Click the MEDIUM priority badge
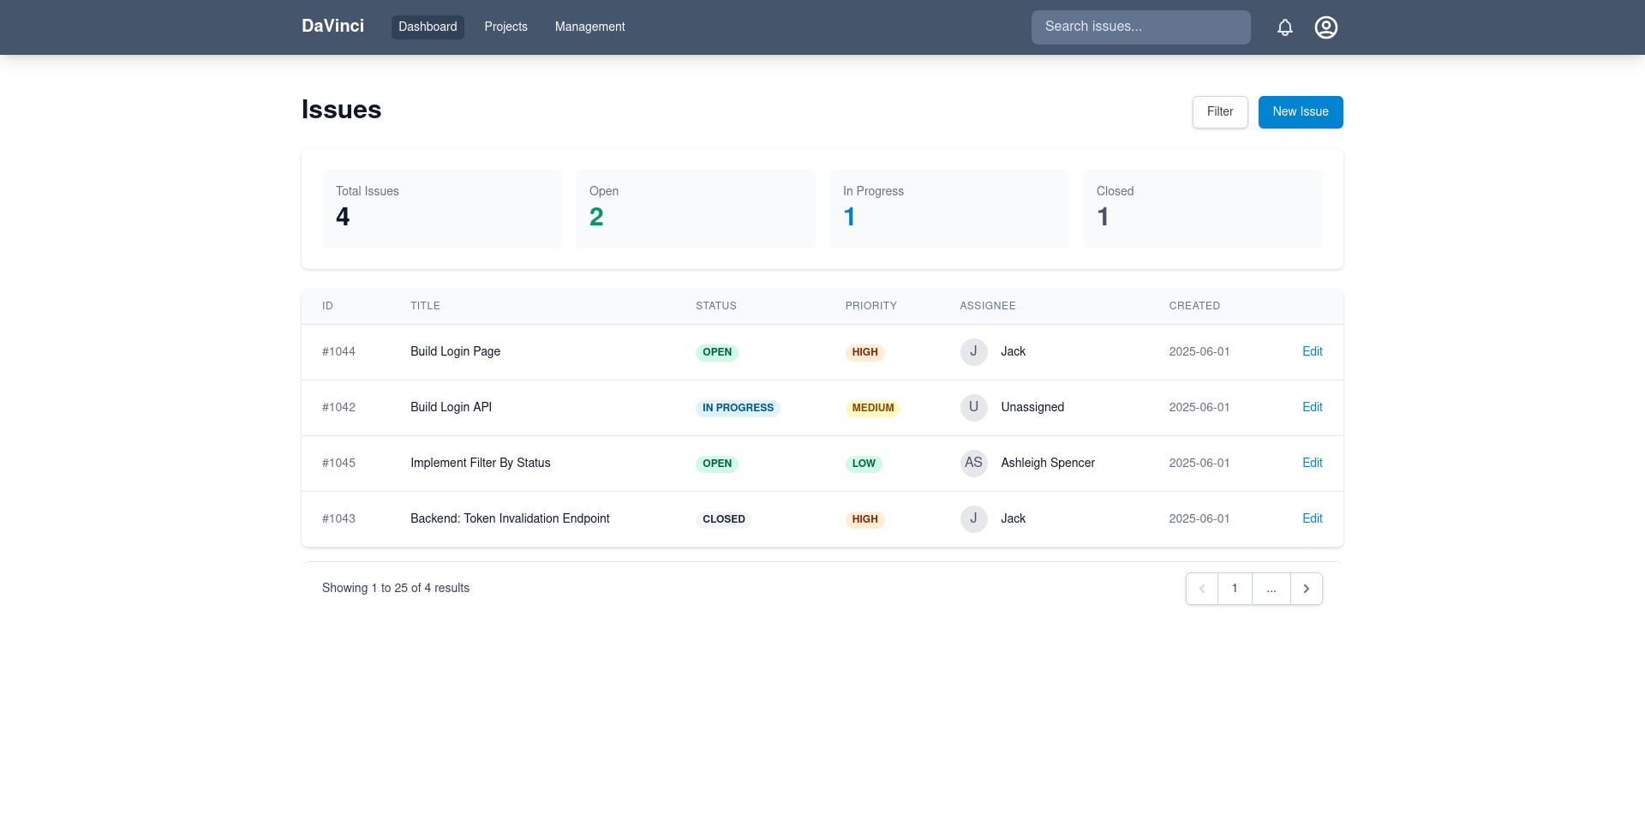 [873, 408]
